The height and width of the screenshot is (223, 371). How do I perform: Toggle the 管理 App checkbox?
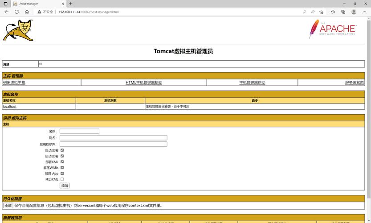point(62,173)
